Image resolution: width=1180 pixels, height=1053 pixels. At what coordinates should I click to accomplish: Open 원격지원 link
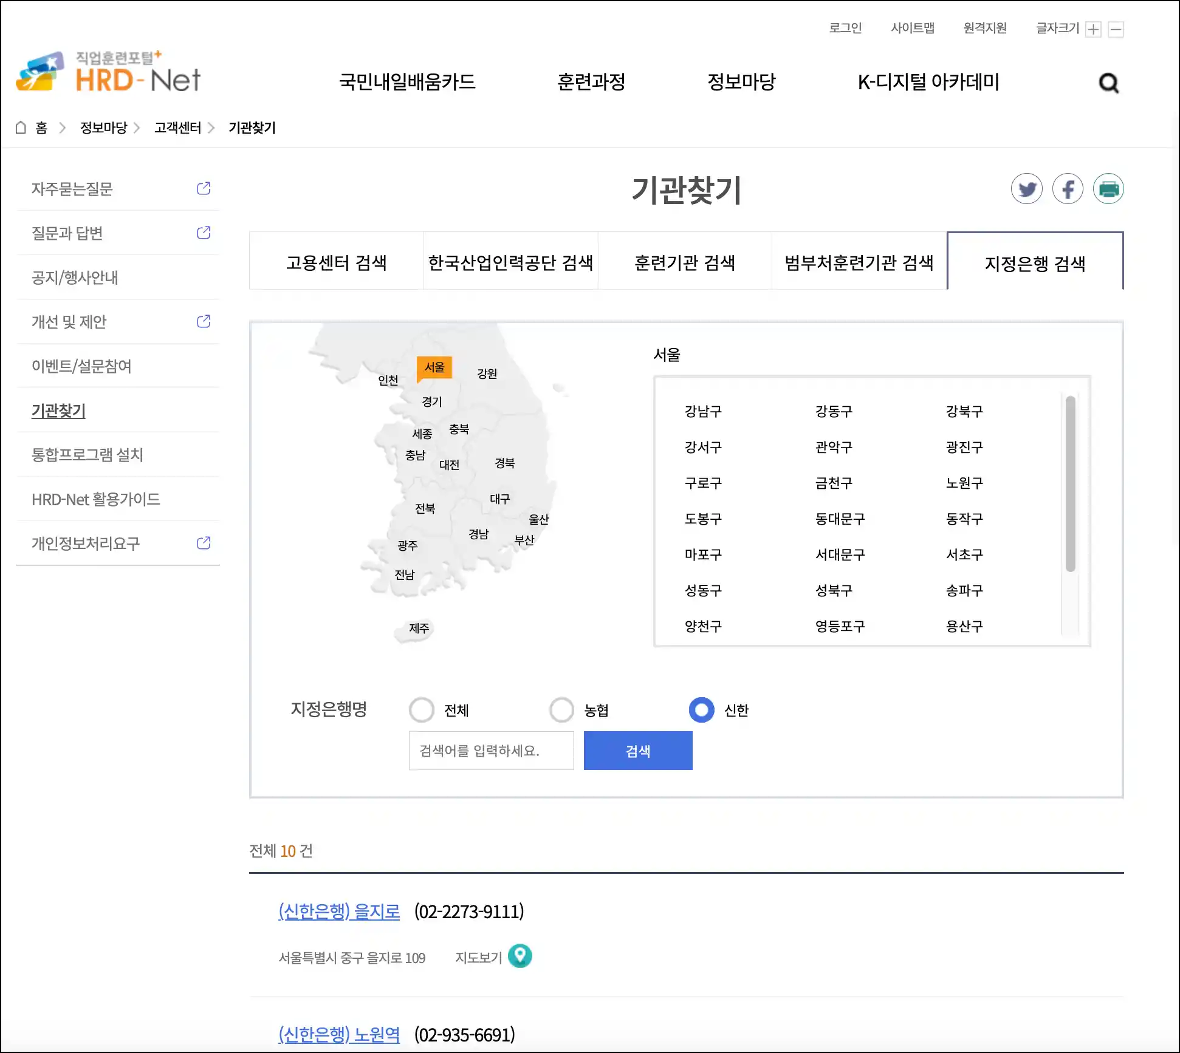tap(985, 28)
